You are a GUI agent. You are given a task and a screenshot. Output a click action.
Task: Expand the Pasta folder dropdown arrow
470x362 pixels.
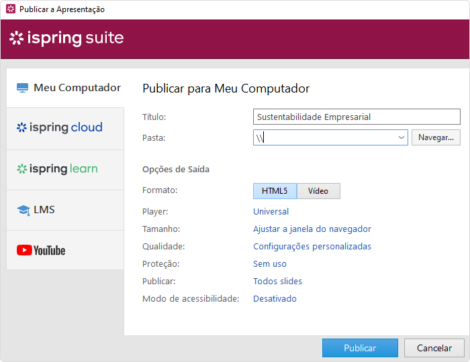point(402,137)
